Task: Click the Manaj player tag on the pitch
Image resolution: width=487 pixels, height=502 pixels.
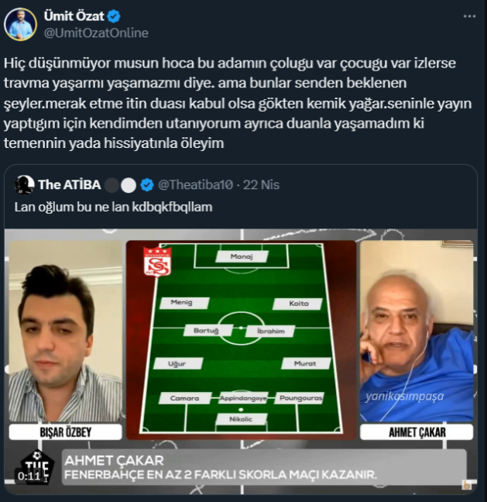Action: (x=242, y=256)
